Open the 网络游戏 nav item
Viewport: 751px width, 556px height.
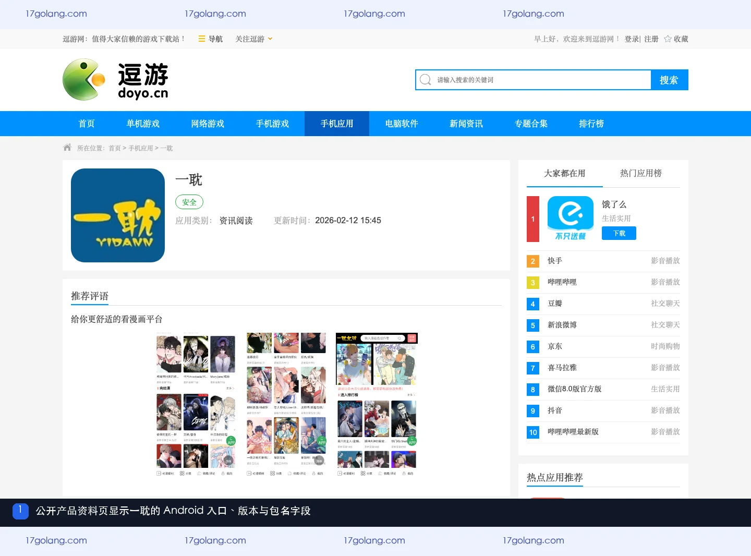pyautogui.click(x=208, y=124)
